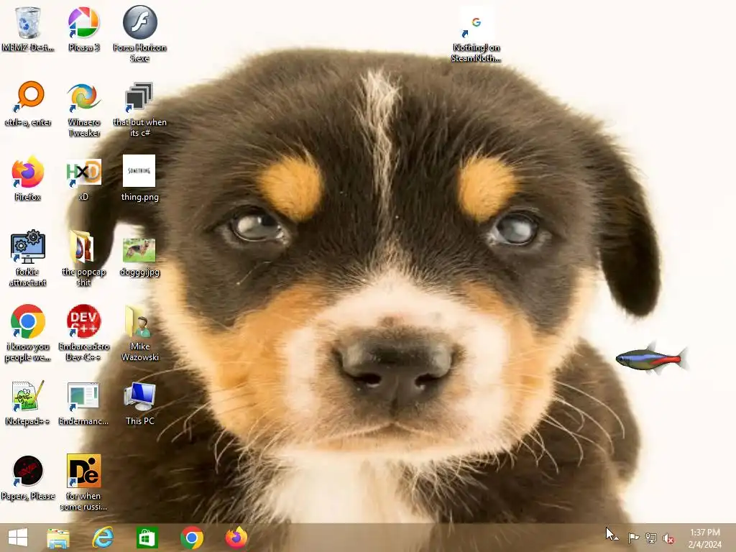Screen dimensions: 736x552
Task: Launch Google Chrome from the taskbar
Action: [x=191, y=538]
